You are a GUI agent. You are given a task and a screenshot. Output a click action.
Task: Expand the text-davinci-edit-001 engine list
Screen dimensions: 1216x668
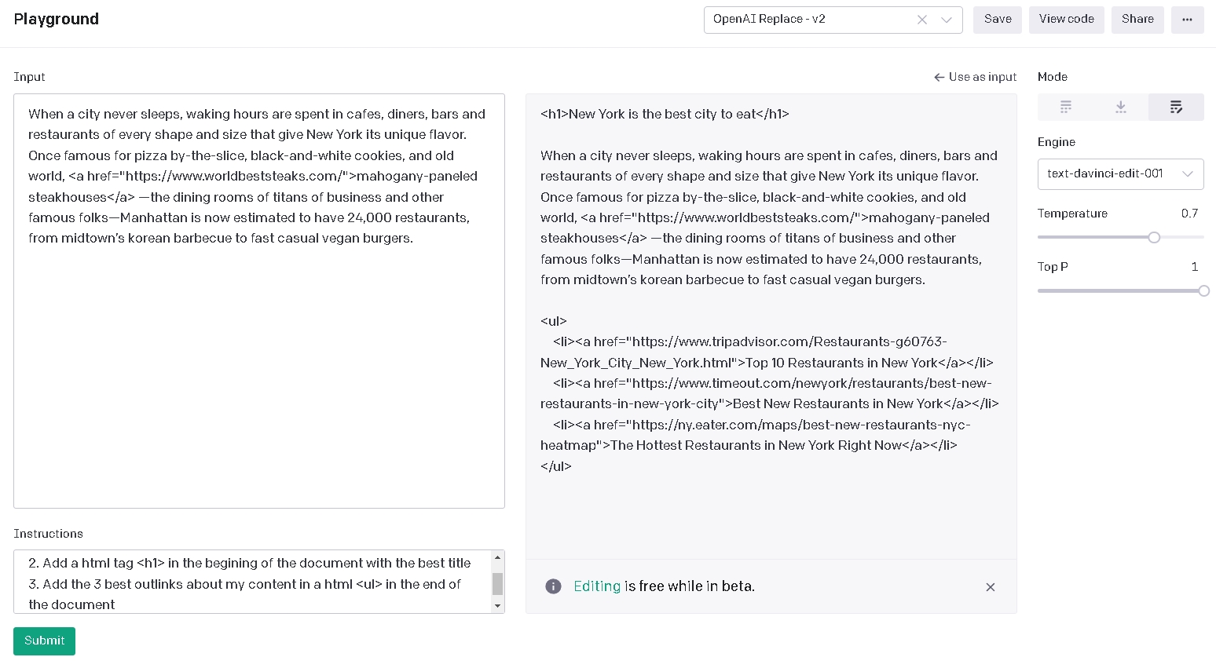pos(1186,173)
